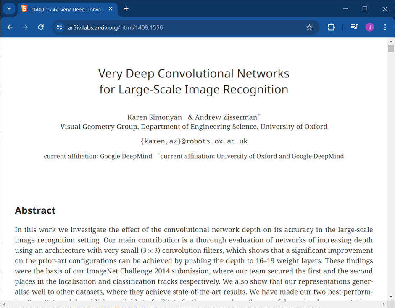This screenshot has height=308, width=395.
Task: Minimize the browser window
Action: point(345,9)
